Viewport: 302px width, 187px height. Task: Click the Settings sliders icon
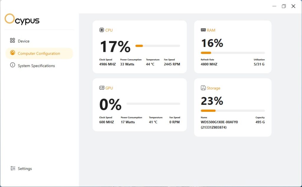13,168
